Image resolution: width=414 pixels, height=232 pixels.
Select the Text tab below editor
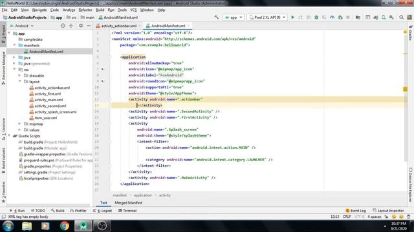click(x=103, y=203)
